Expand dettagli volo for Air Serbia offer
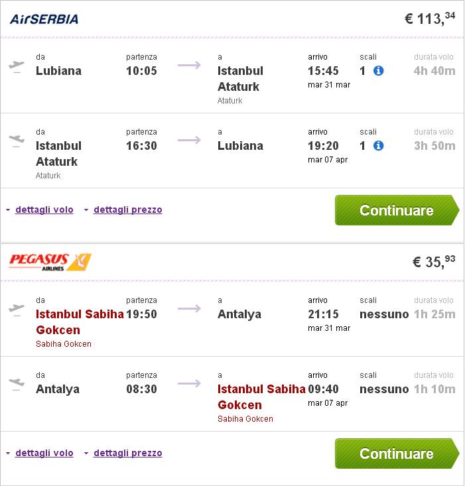The image size is (465, 486). [44, 210]
